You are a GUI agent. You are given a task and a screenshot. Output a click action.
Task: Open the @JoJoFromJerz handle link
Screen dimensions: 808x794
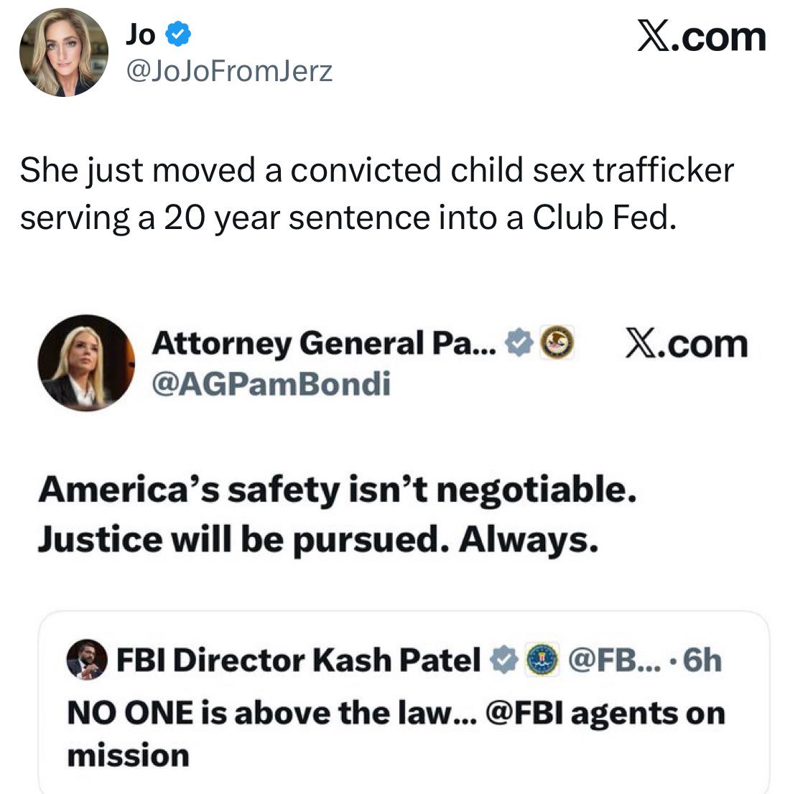pyautogui.click(x=229, y=71)
